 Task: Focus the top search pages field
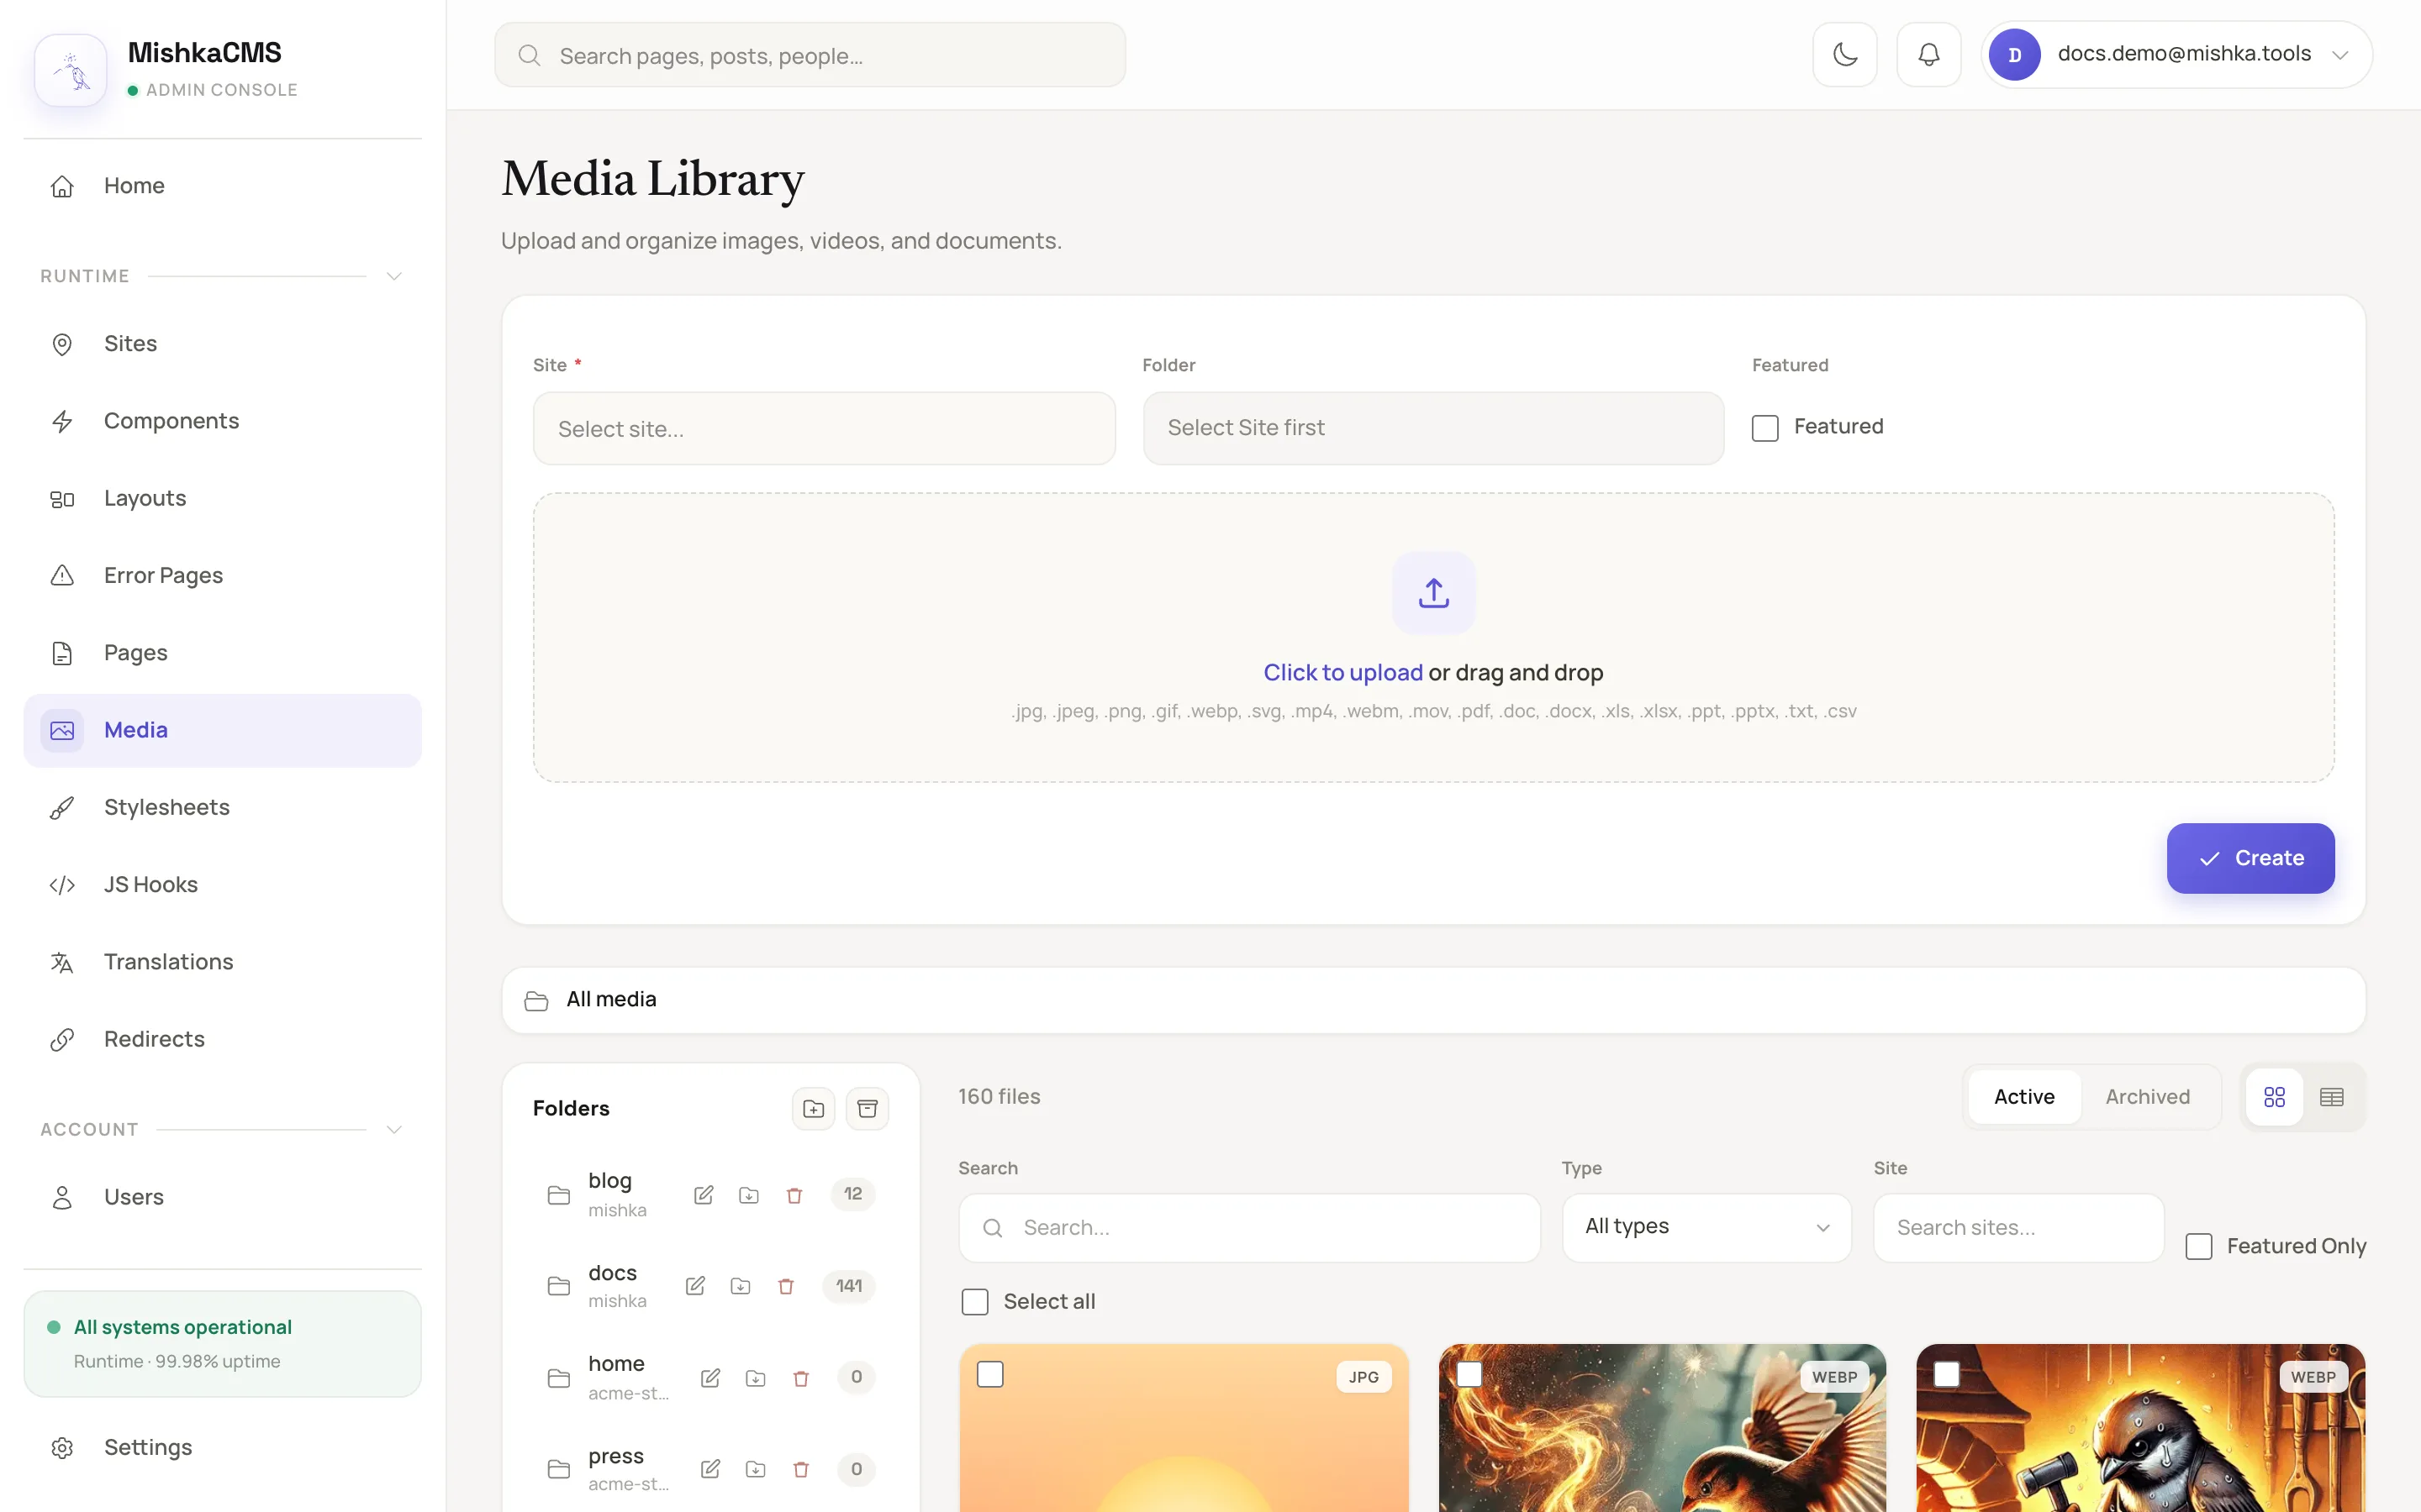tap(810, 55)
